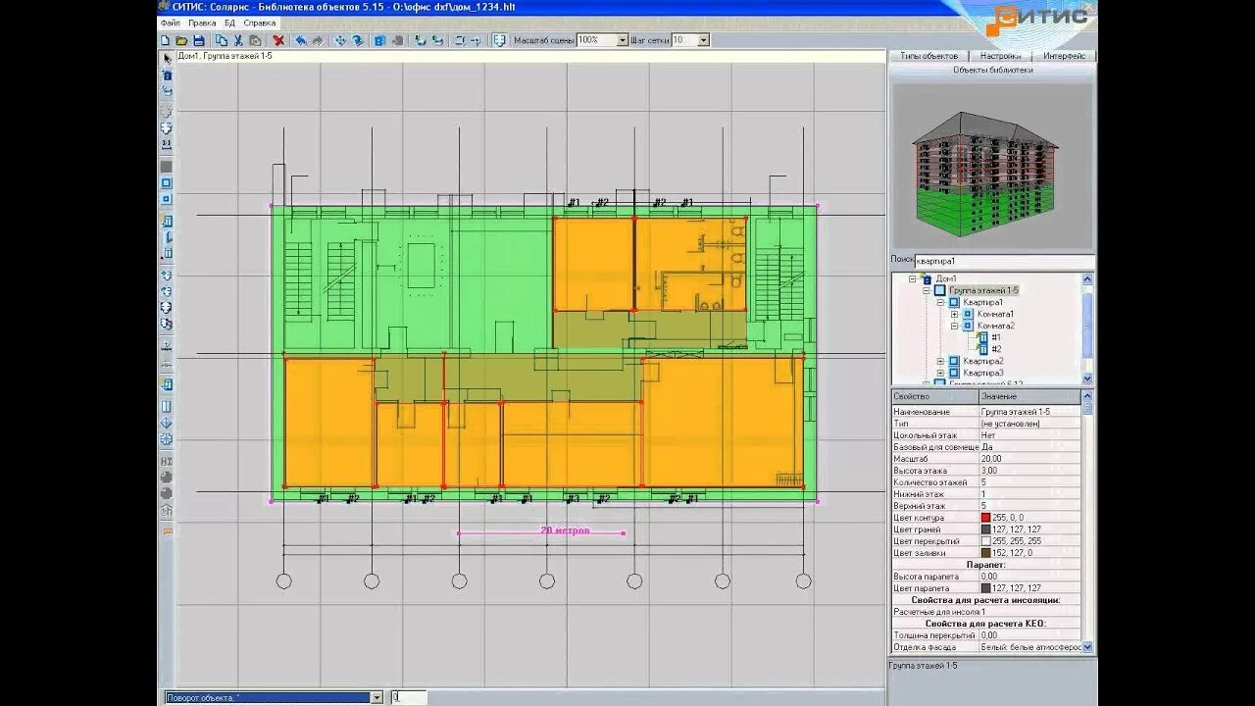Click the Paste toolbar icon
1255x706 pixels.
[255, 40]
